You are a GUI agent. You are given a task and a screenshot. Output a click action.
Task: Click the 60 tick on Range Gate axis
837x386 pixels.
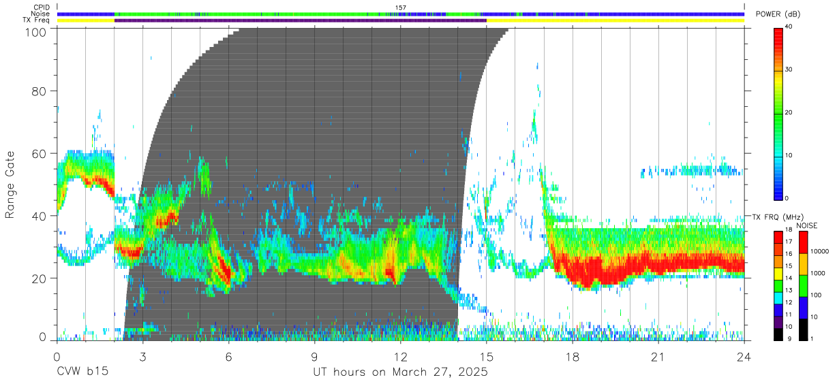pos(39,153)
